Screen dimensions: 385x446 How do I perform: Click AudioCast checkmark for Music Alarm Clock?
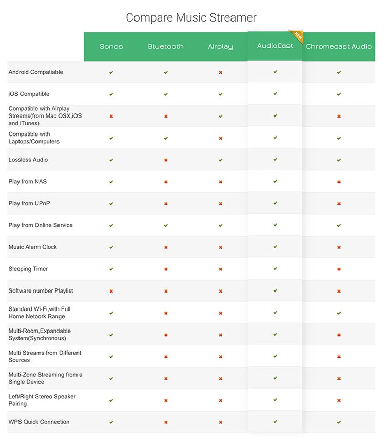tap(275, 247)
